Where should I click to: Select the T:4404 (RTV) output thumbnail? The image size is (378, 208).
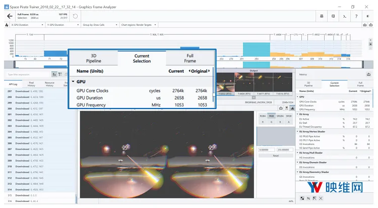244,84
